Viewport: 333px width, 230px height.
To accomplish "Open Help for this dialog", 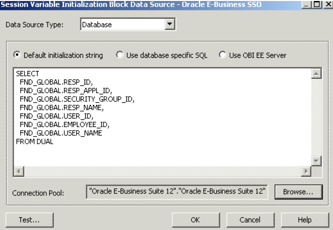I will pos(305,220).
